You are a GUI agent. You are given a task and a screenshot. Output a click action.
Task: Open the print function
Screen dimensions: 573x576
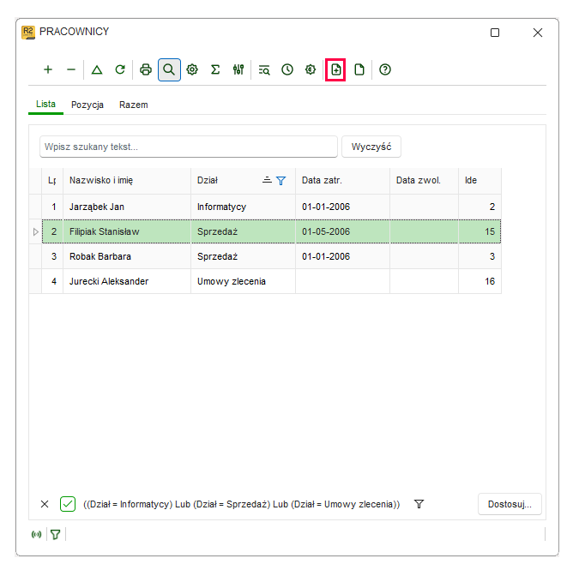146,69
